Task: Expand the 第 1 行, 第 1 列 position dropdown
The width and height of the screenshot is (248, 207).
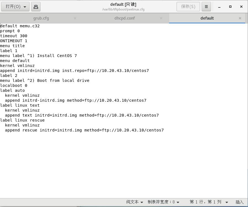Action: (209, 202)
